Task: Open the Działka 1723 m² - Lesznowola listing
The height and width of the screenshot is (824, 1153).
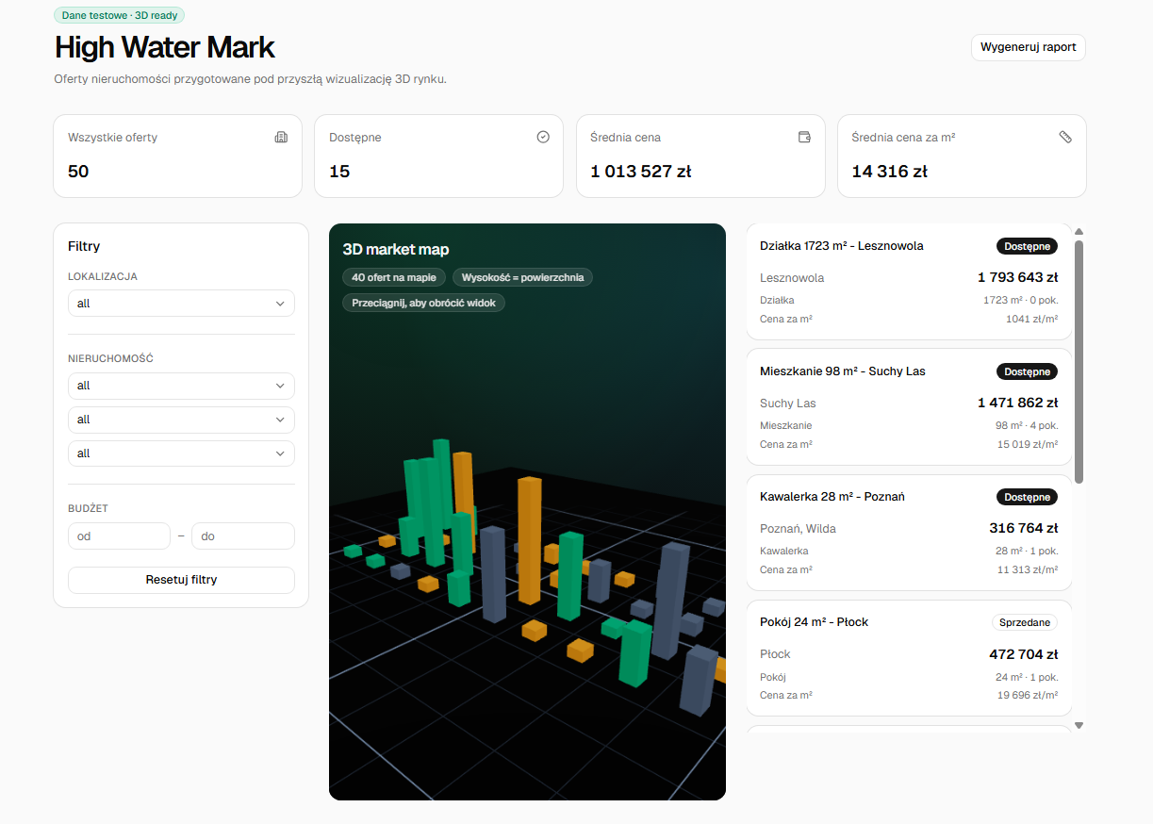Action: point(909,282)
